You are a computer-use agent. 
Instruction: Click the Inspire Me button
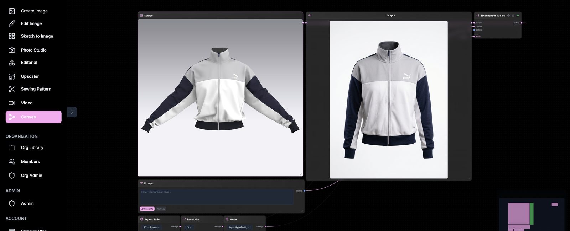coord(147,209)
